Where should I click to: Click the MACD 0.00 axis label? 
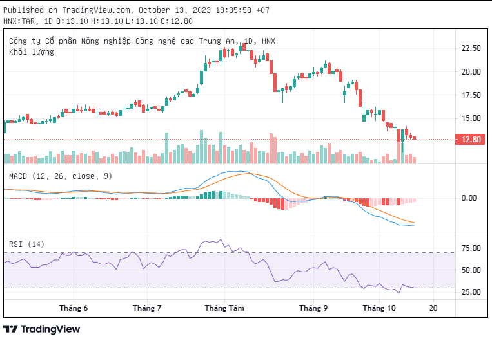point(469,198)
